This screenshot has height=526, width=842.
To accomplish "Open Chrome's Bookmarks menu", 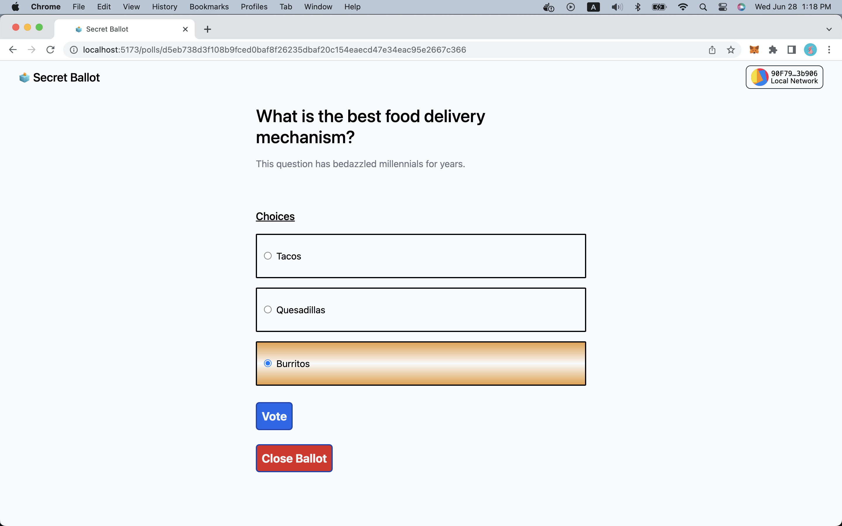I will 208,7.
